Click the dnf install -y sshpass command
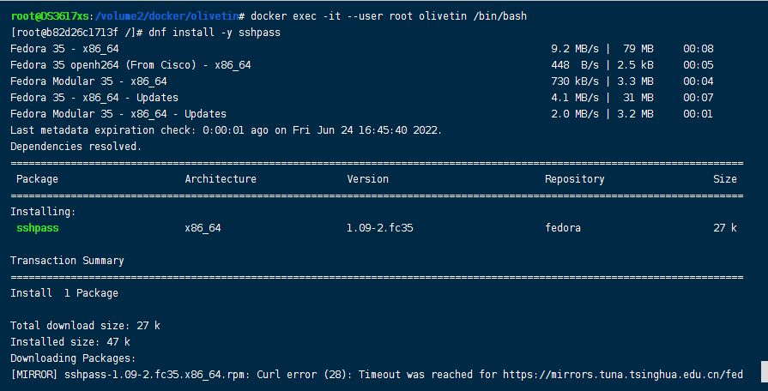 (x=215, y=33)
